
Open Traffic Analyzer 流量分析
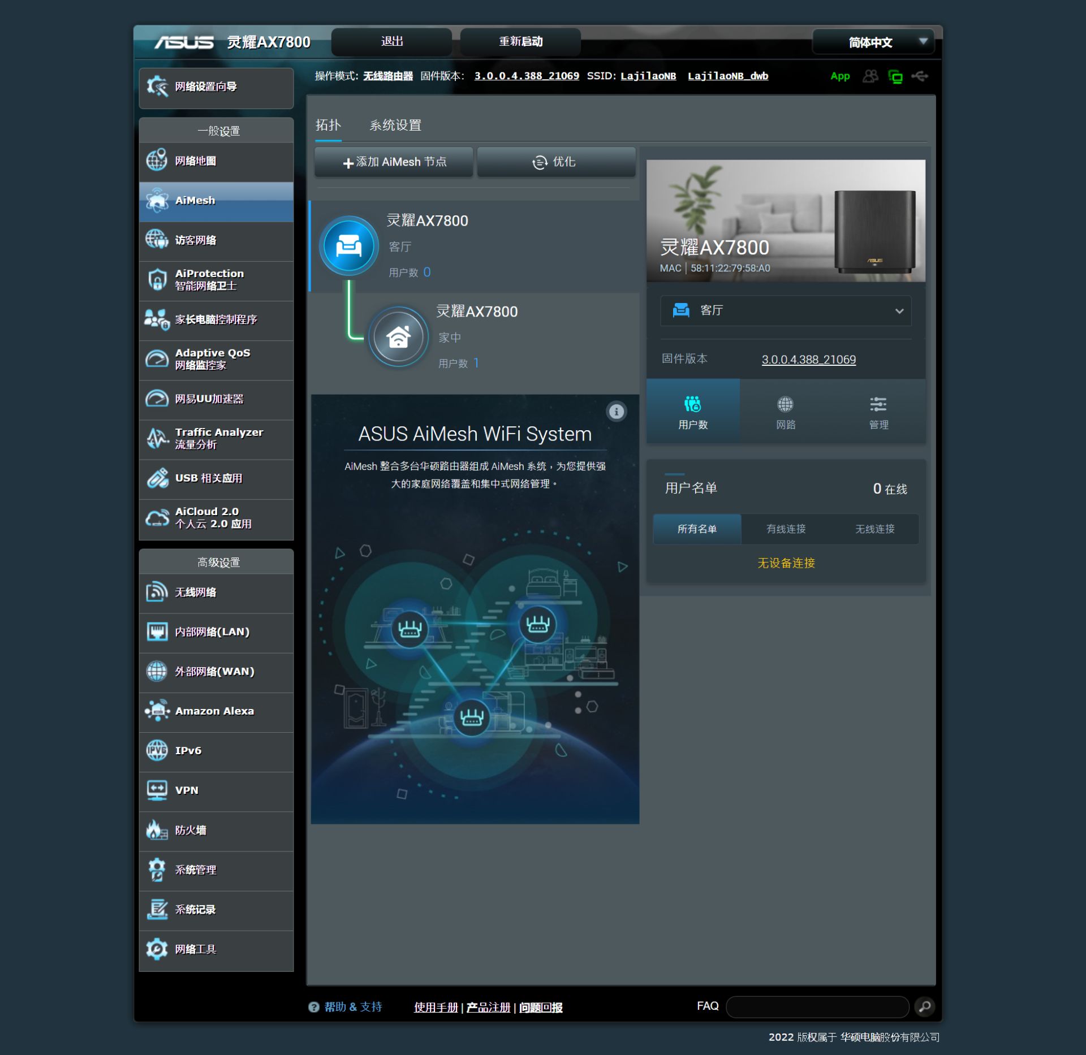click(216, 439)
